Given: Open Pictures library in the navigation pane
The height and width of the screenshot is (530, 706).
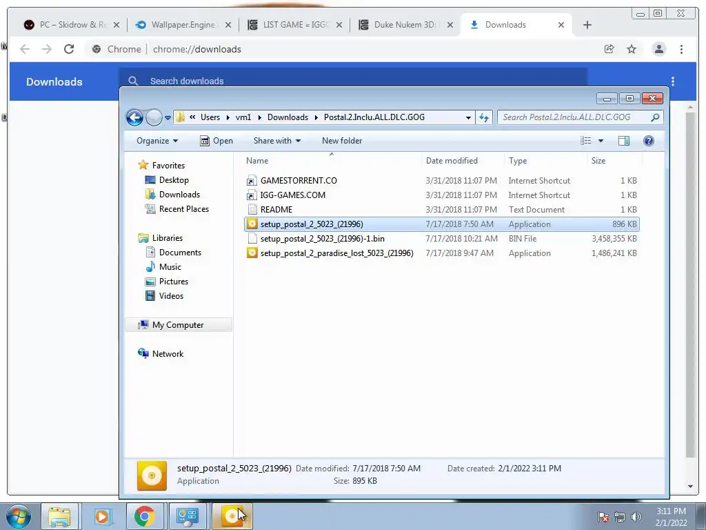Looking at the screenshot, I should 173,282.
